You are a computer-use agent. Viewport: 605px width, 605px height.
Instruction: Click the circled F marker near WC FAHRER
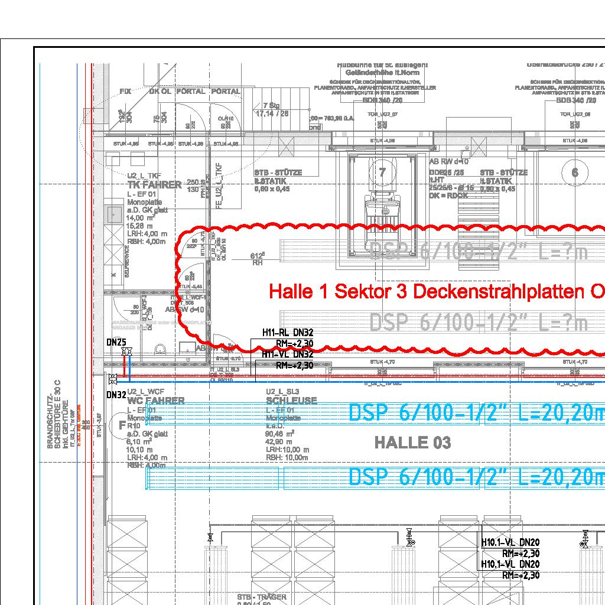(122, 425)
